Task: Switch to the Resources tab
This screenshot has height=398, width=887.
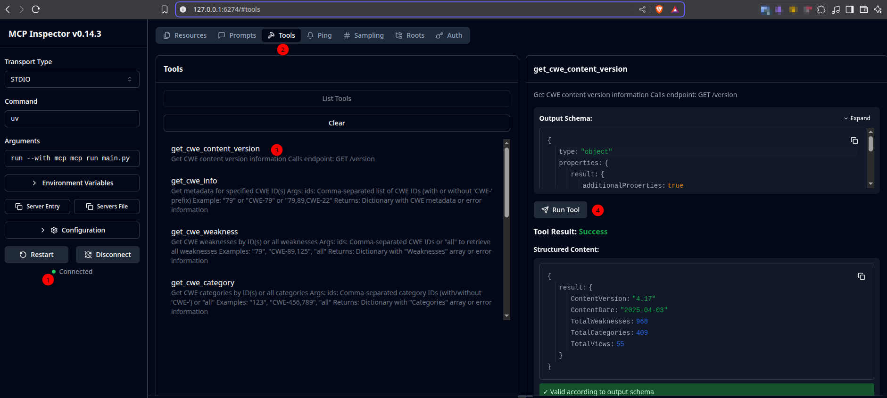Action: (185, 35)
